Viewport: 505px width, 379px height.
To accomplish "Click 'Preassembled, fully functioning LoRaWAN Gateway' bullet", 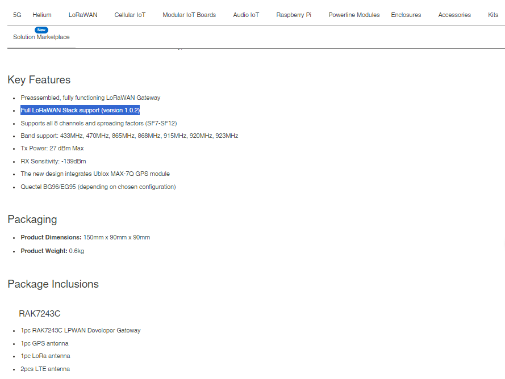I will coord(90,98).
